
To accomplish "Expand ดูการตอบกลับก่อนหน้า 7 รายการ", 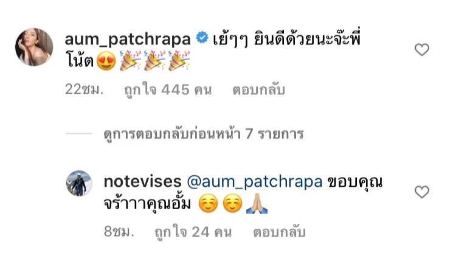I will (204, 134).
